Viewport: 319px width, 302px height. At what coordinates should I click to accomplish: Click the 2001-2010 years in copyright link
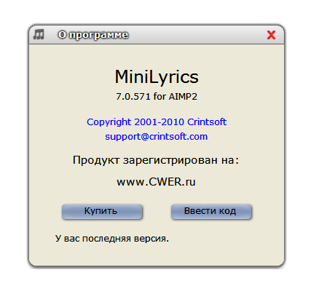click(159, 122)
